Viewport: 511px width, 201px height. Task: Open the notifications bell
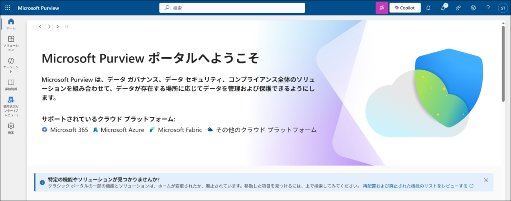coord(428,8)
